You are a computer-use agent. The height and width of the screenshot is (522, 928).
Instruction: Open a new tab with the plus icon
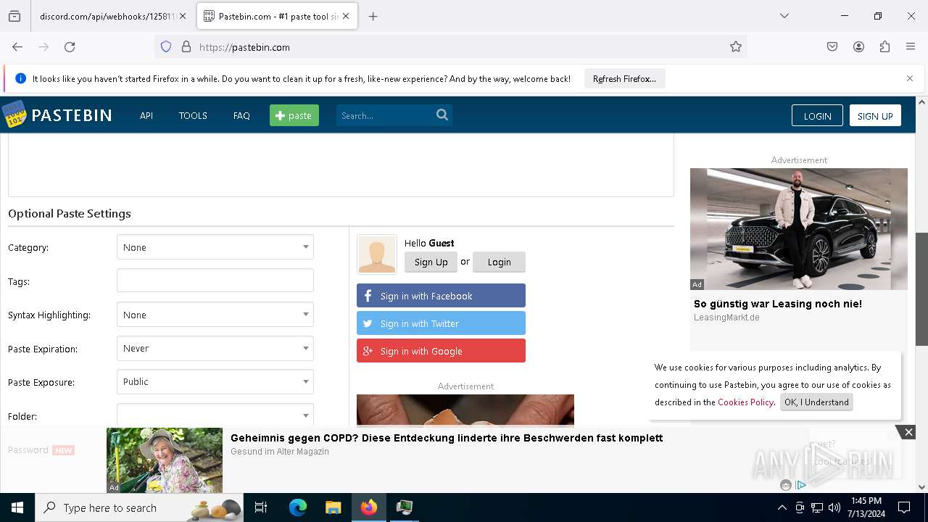373,16
